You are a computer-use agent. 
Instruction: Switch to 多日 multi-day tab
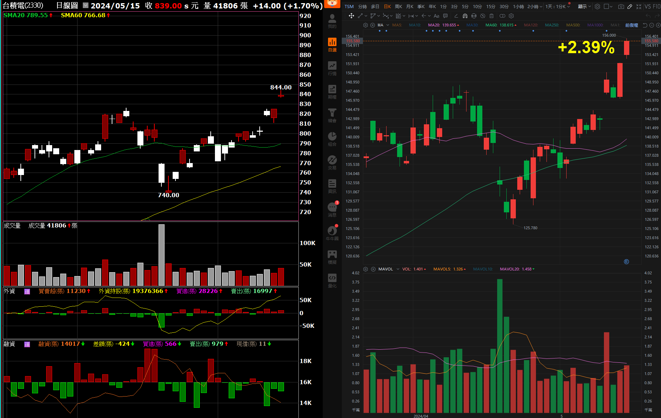point(375,6)
